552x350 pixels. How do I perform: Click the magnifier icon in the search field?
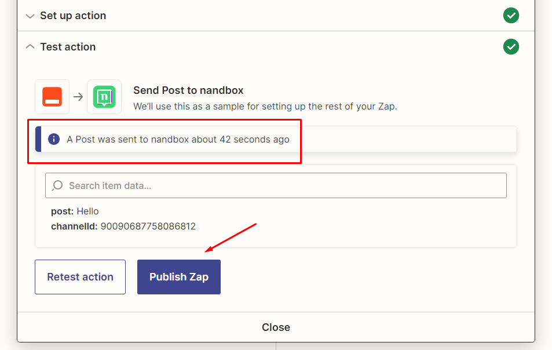pos(58,185)
